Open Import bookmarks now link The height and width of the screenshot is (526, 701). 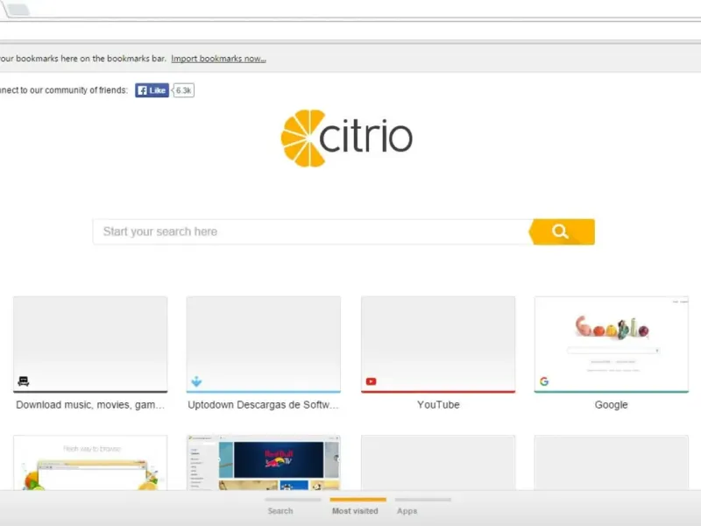coord(218,59)
